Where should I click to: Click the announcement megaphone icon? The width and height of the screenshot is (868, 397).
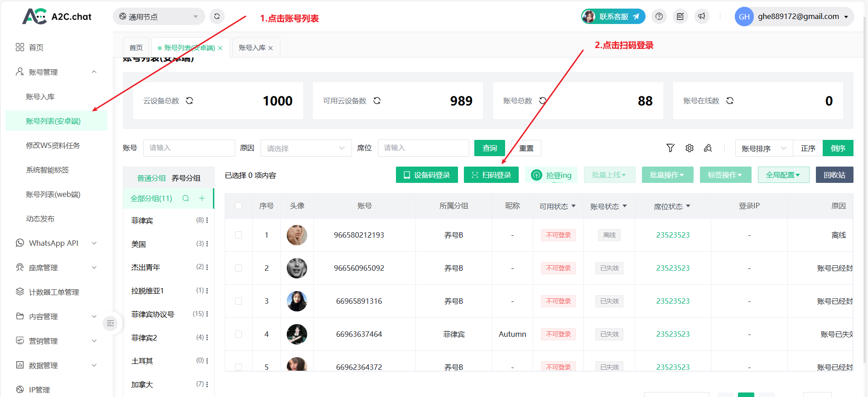click(702, 16)
